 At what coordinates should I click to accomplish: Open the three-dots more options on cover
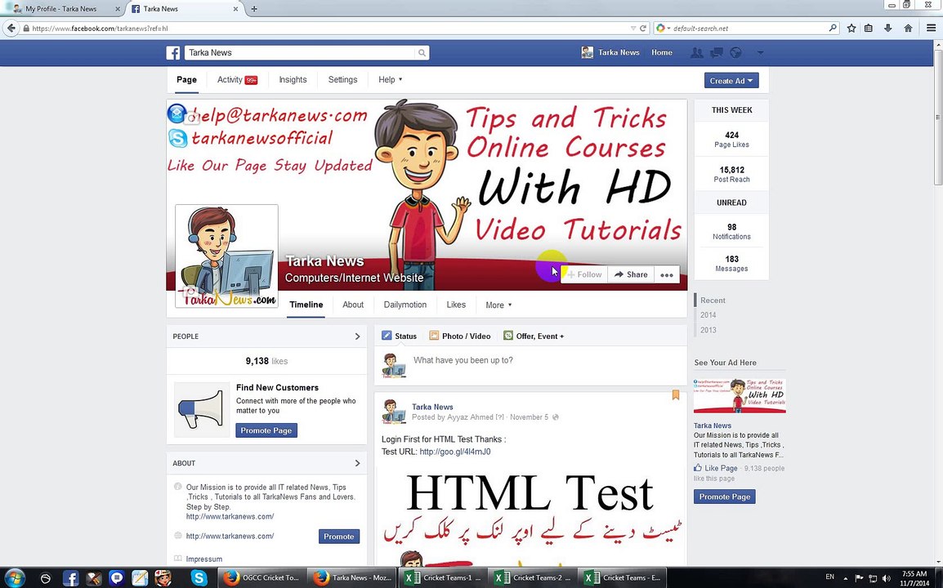coord(667,274)
